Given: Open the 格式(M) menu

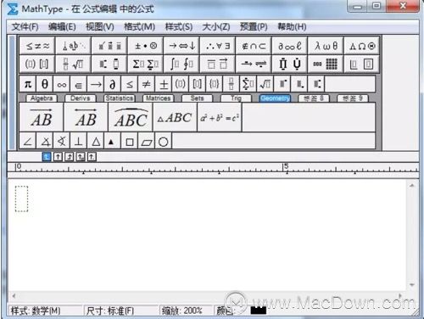Looking at the screenshot, I should [140, 27].
